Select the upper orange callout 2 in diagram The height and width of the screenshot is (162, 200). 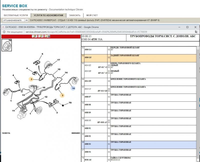click(31, 79)
